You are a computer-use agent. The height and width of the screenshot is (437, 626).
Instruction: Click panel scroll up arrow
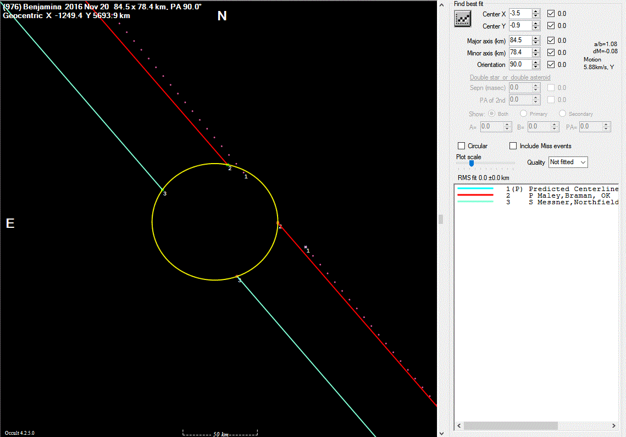click(x=441, y=5)
